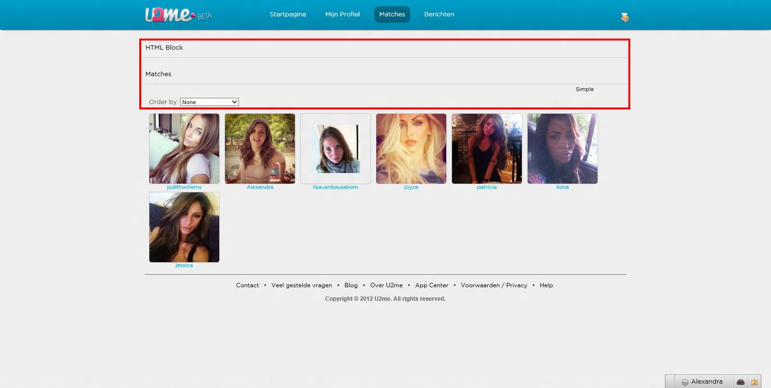The height and width of the screenshot is (388, 771).
Task: Click the jessica profile photo
Action: [184, 227]
